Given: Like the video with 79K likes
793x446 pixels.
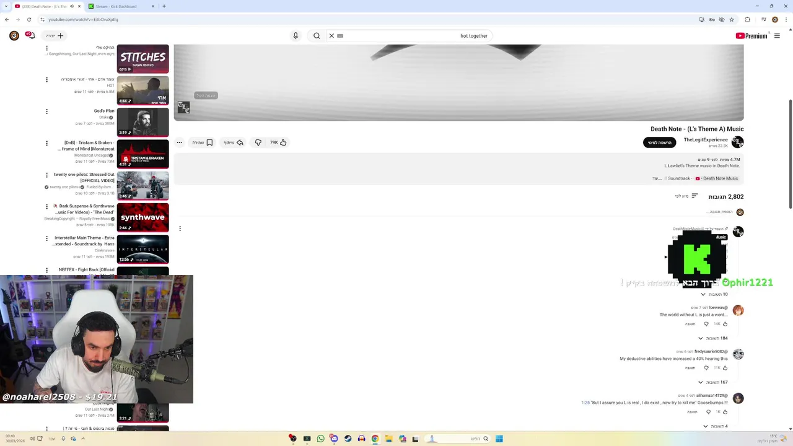Looking at the screenshot, I should tap(278, 142).
